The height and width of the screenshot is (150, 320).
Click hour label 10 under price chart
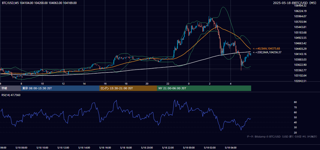tap(42, 84)
